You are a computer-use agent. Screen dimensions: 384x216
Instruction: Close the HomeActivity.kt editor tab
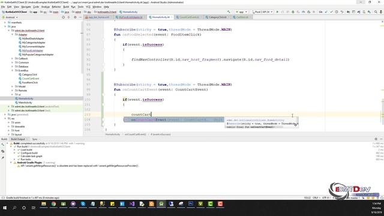[x=172, y=17]
